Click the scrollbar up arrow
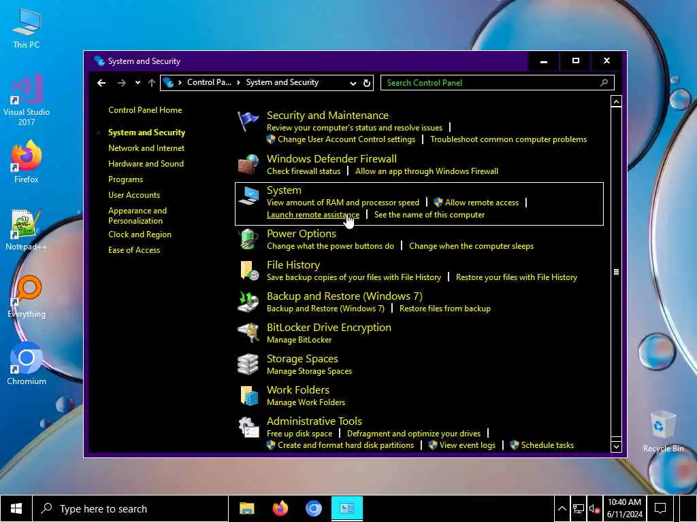 pos(616,102)
